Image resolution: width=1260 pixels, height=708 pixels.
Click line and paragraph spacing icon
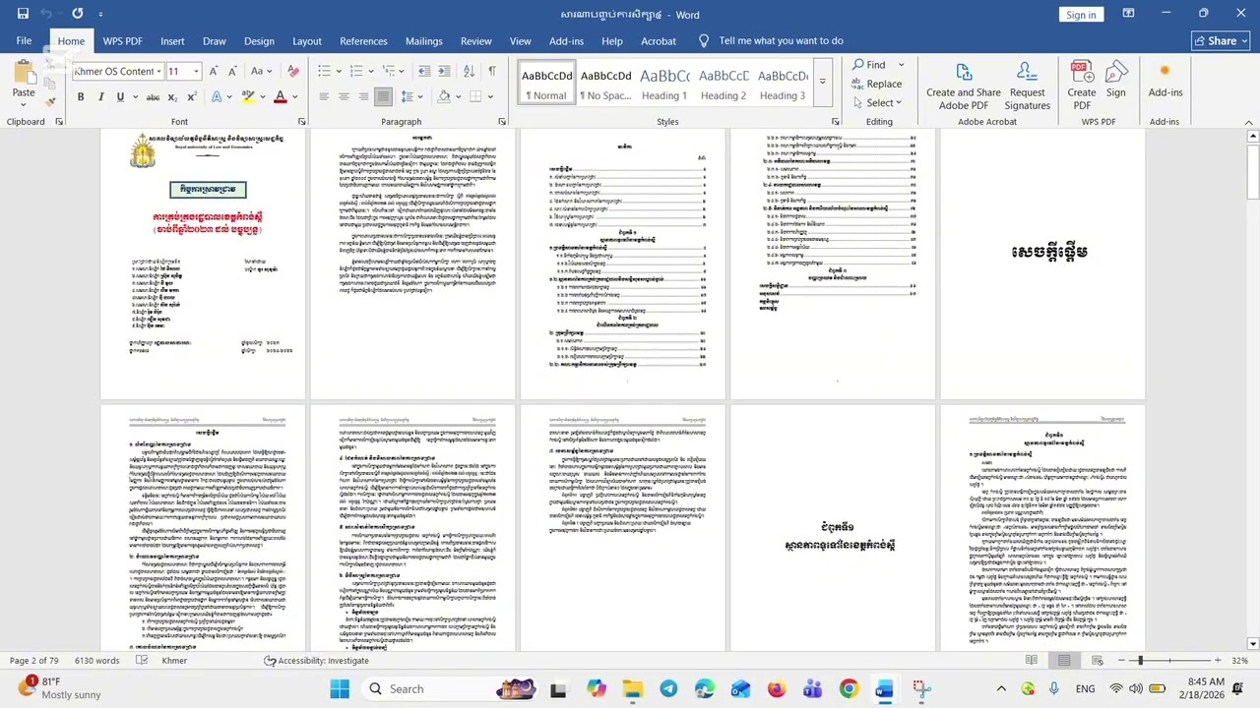tap(408, 96)
